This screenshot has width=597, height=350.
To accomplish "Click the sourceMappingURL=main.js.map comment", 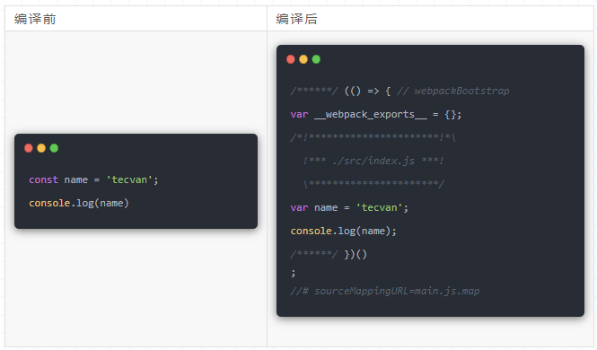I will 385,291.
